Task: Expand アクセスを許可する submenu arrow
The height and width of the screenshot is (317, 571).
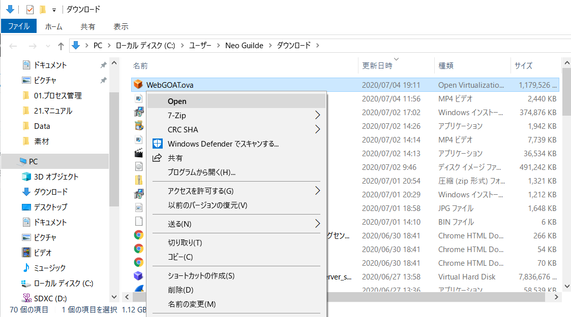Action: (317, 191)
